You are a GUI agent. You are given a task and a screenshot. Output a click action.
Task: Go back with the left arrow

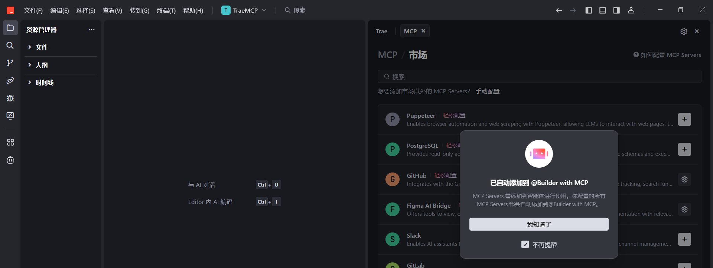point(559,10)
